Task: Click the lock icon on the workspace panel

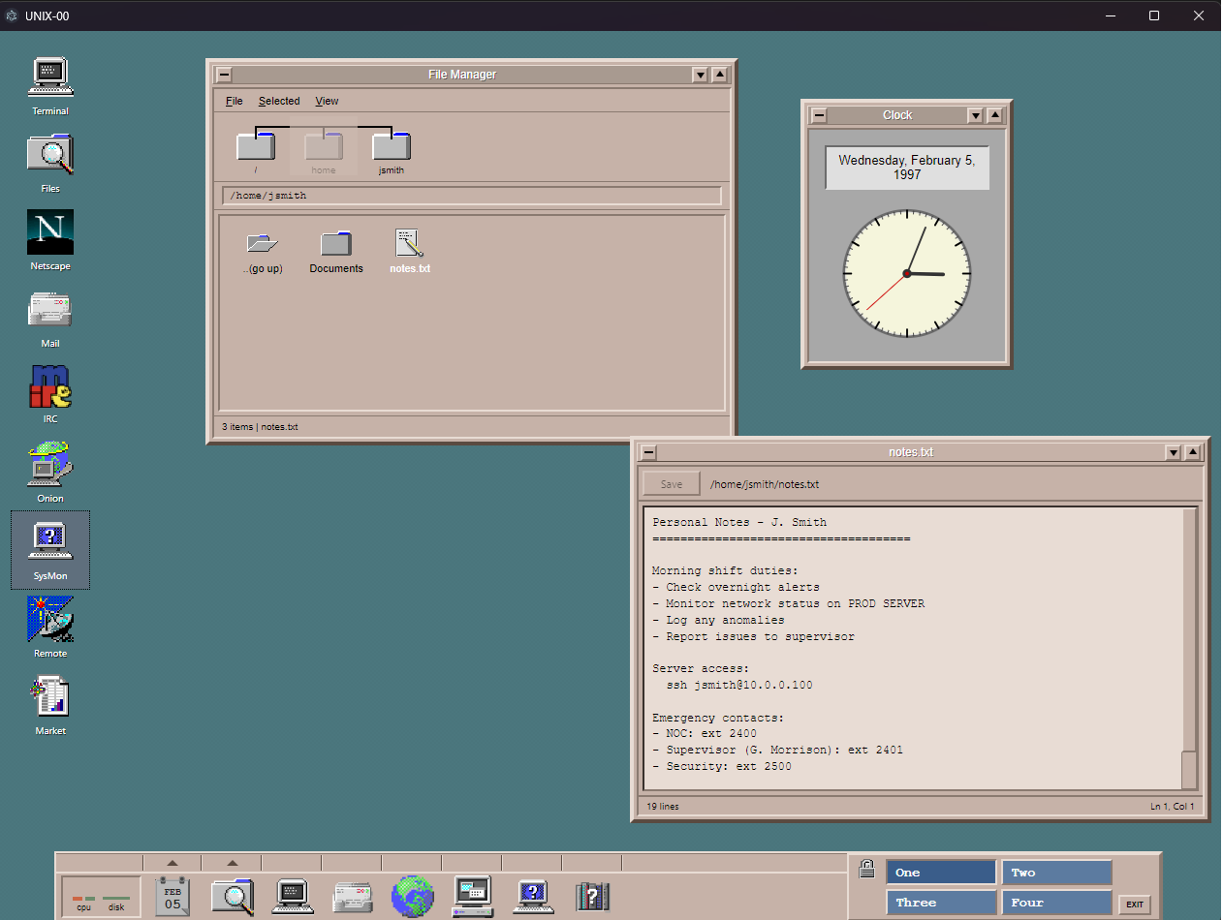Action: point(866,869)
